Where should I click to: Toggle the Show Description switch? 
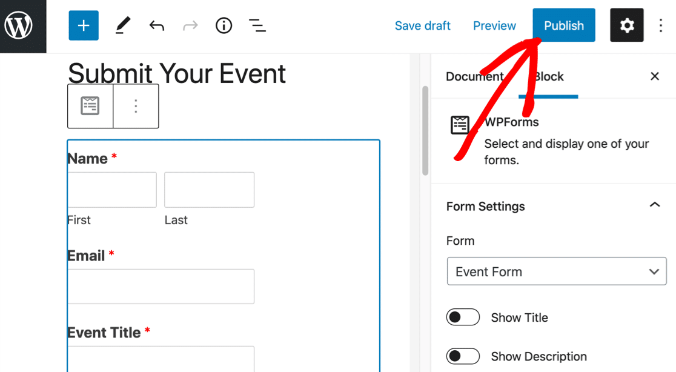[x=463, y=356]
